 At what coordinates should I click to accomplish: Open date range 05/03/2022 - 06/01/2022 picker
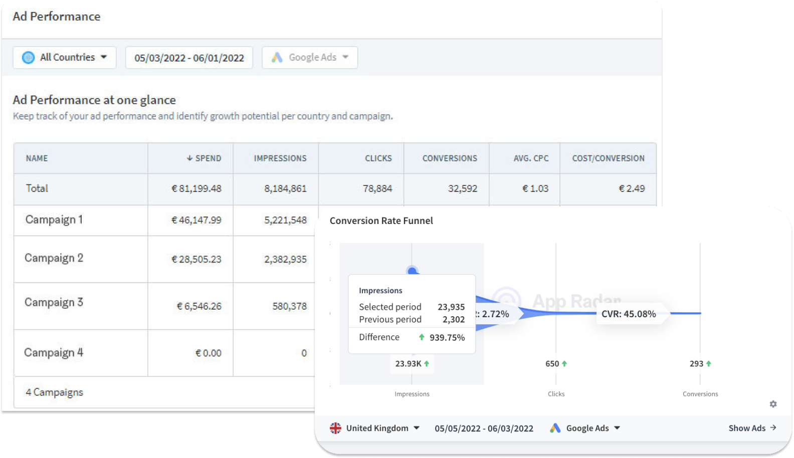tap(189, 58)
